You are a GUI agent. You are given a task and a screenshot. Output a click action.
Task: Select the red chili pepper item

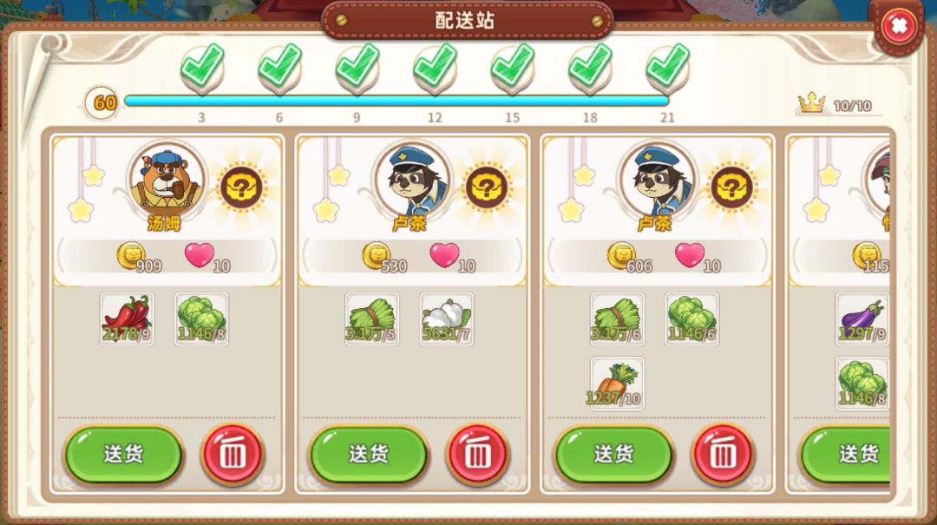pos(127,318)
